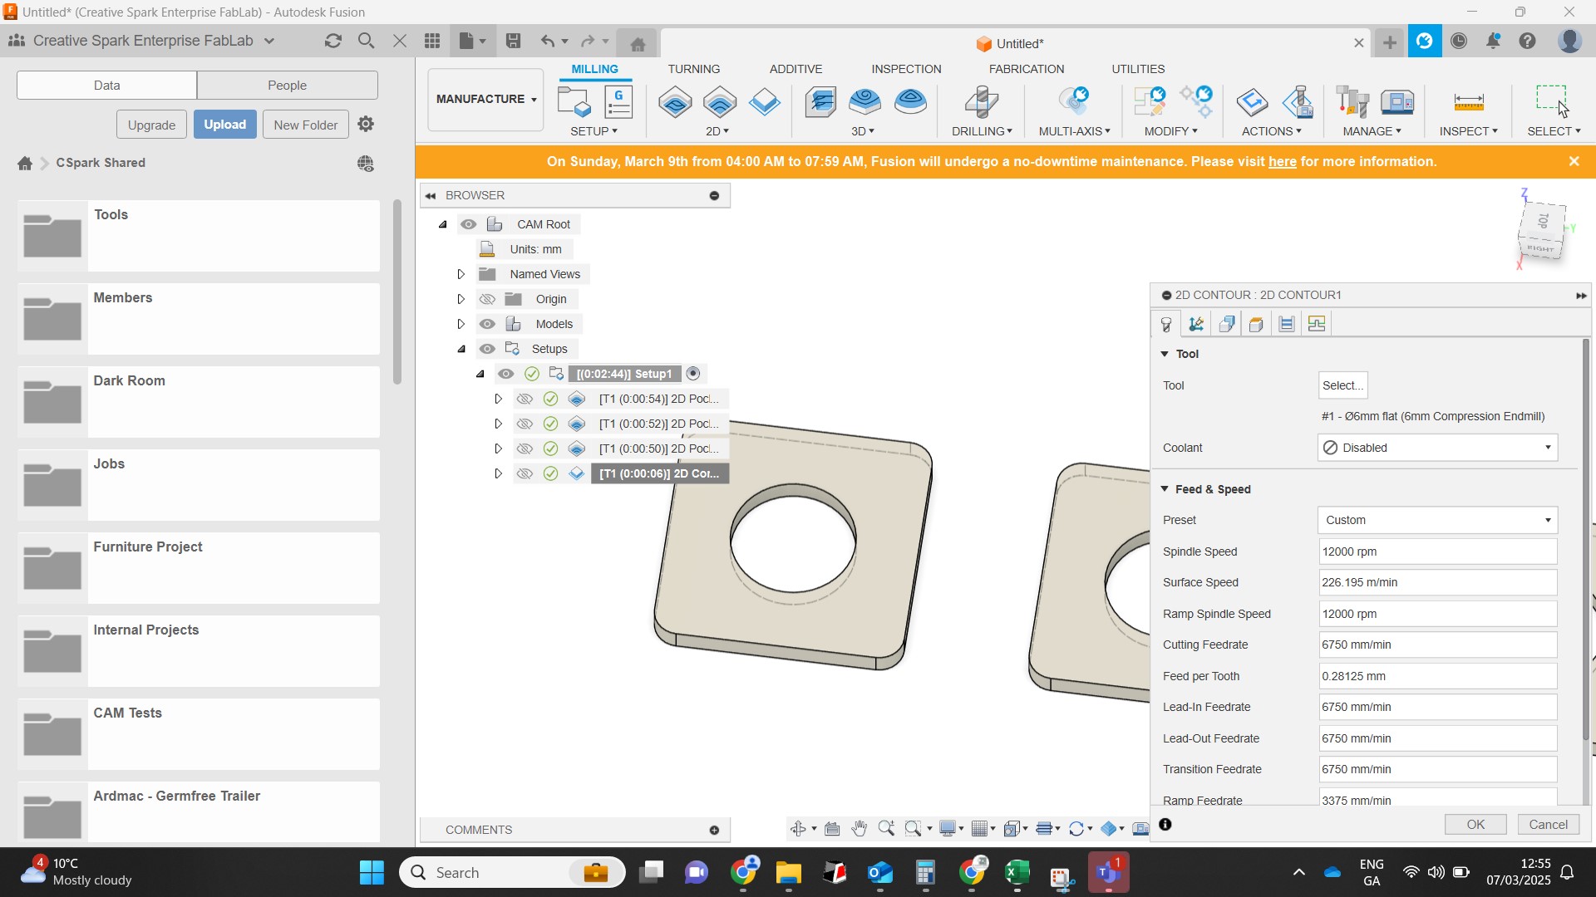Open the Tool Library icon under Manage
Screen dimensions: 1596x897
click(1352, 102)
